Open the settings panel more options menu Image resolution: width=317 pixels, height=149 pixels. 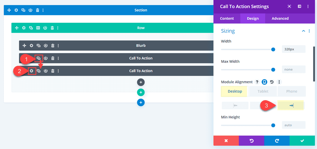(308, 6)
